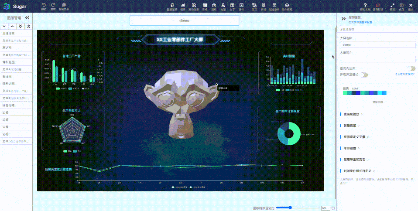Select the 雷达图 layer

[x=16, y=48]
